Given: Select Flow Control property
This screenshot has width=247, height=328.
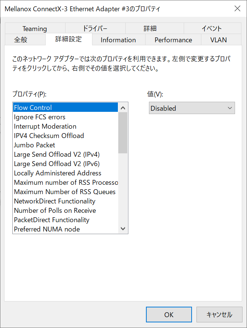Looking at the screenshot, I should (65, 107).
